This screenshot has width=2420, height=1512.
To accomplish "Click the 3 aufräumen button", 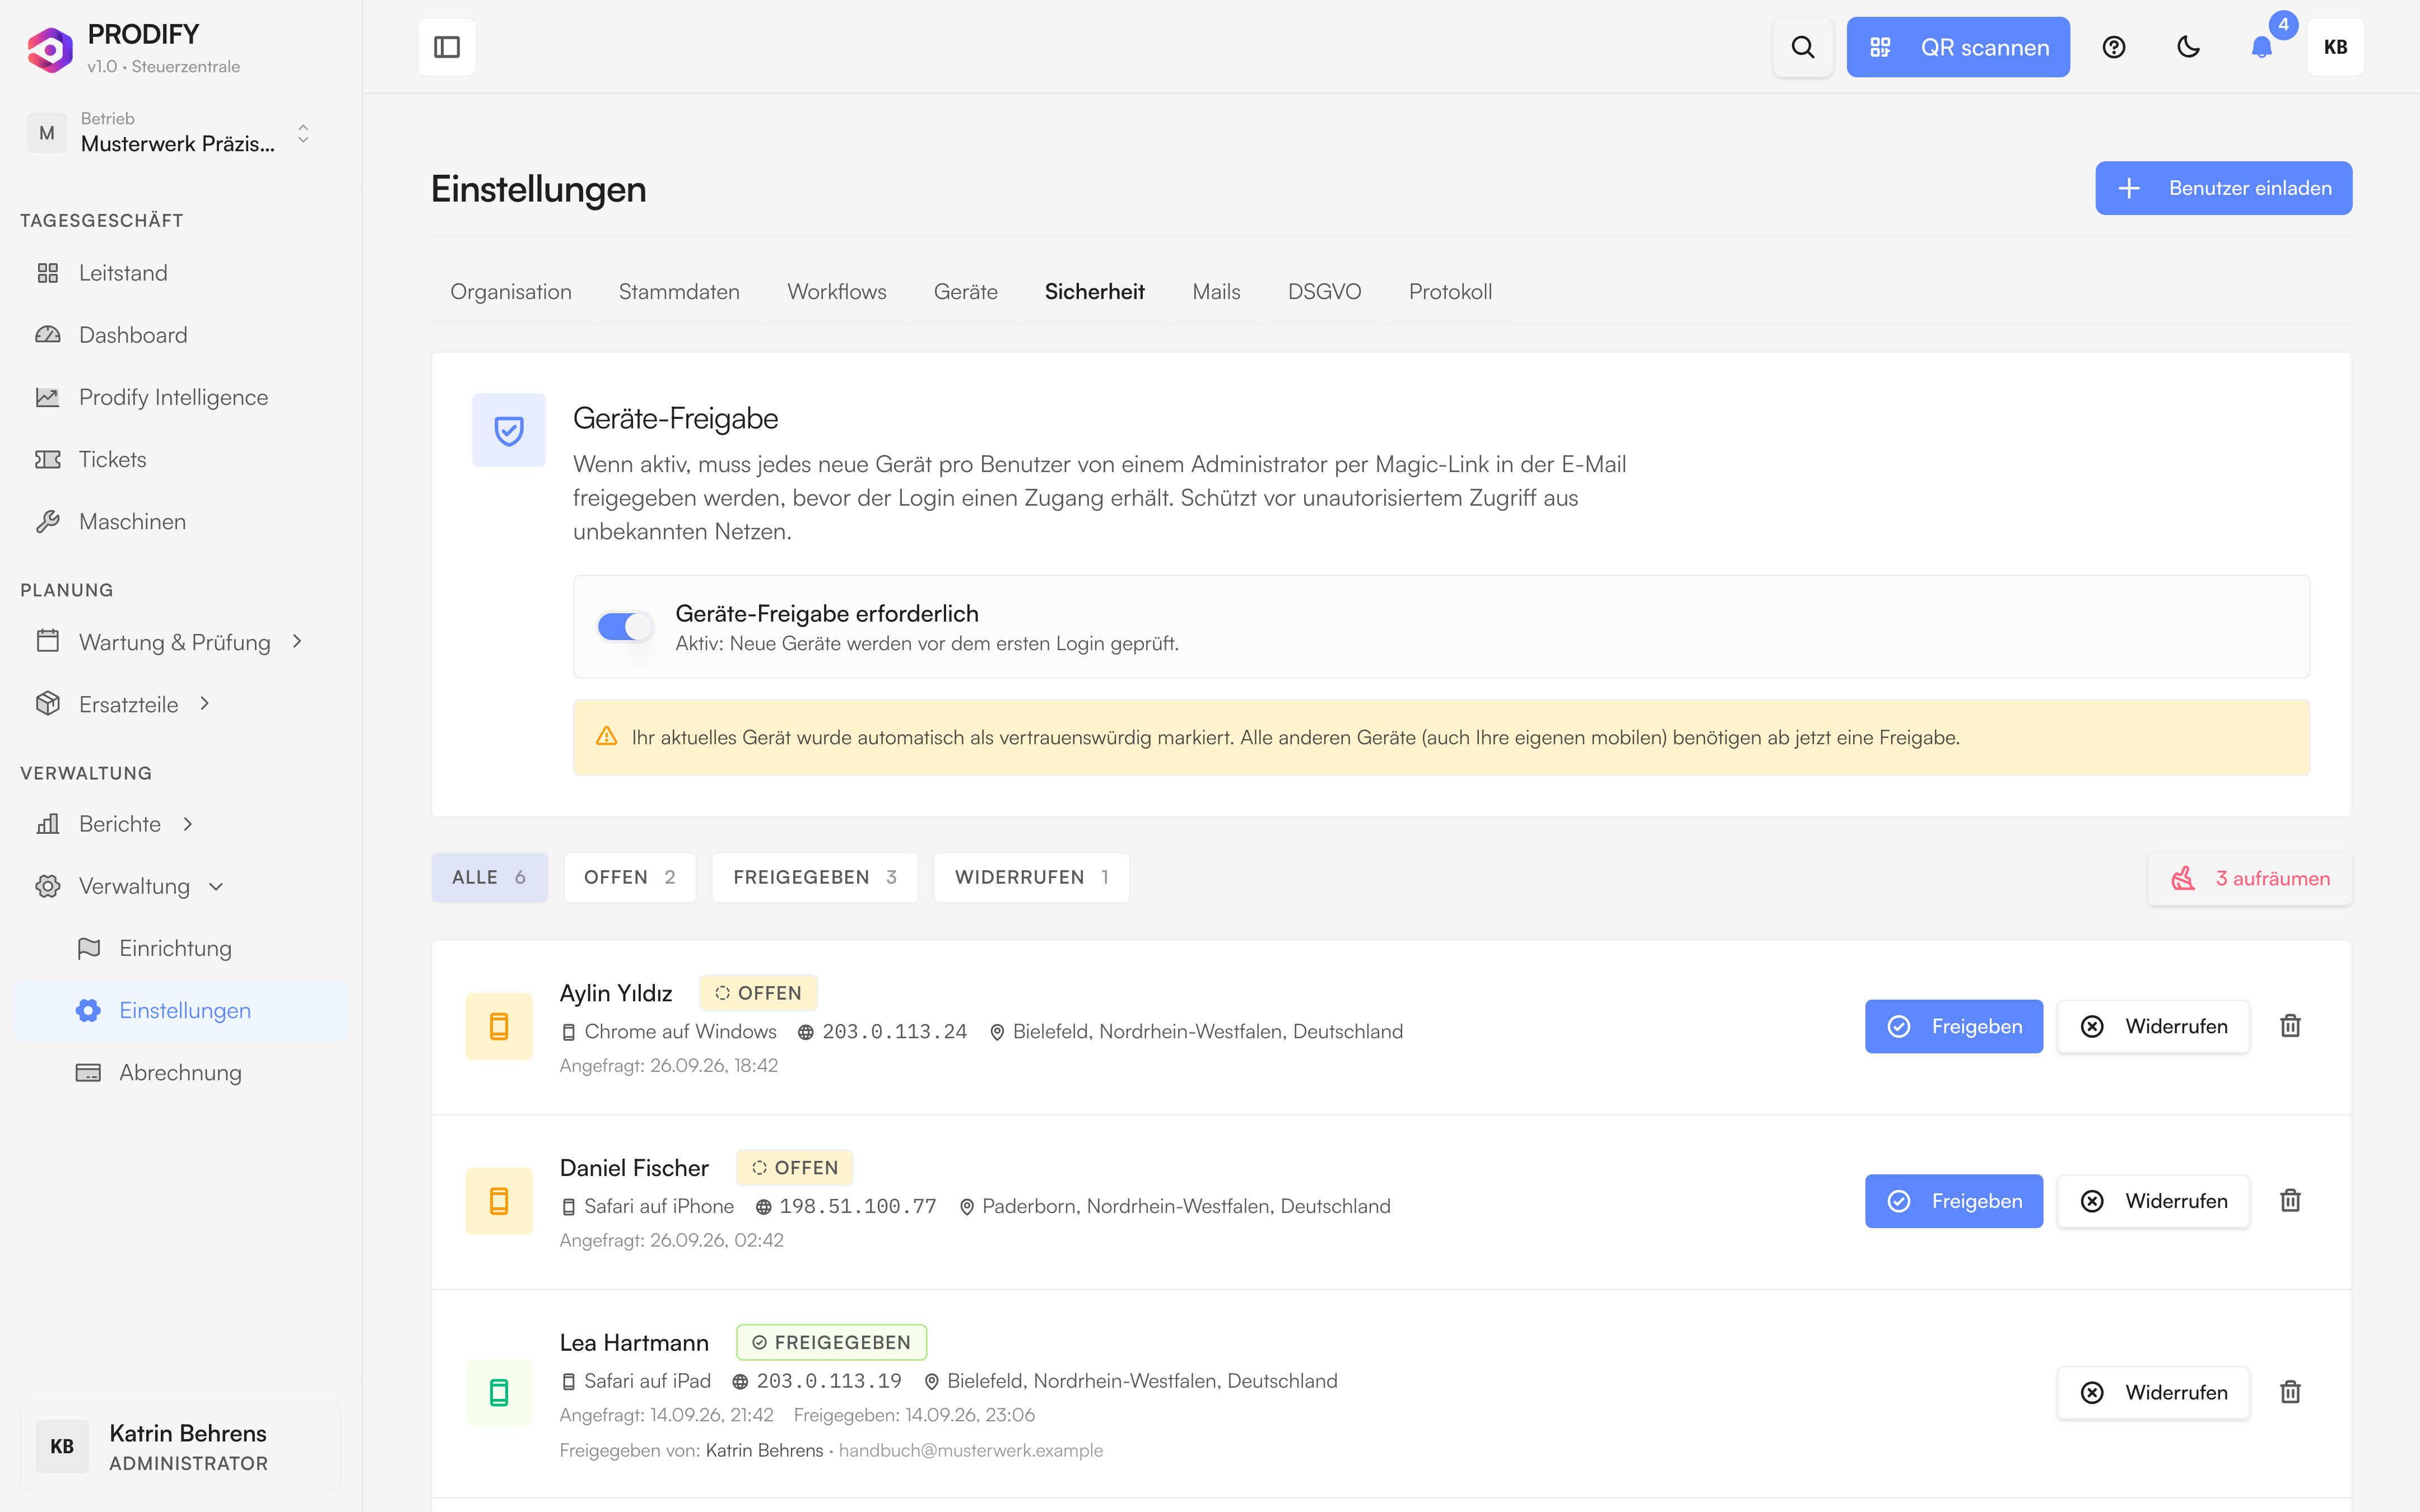I will click(x=2250, y=878).
